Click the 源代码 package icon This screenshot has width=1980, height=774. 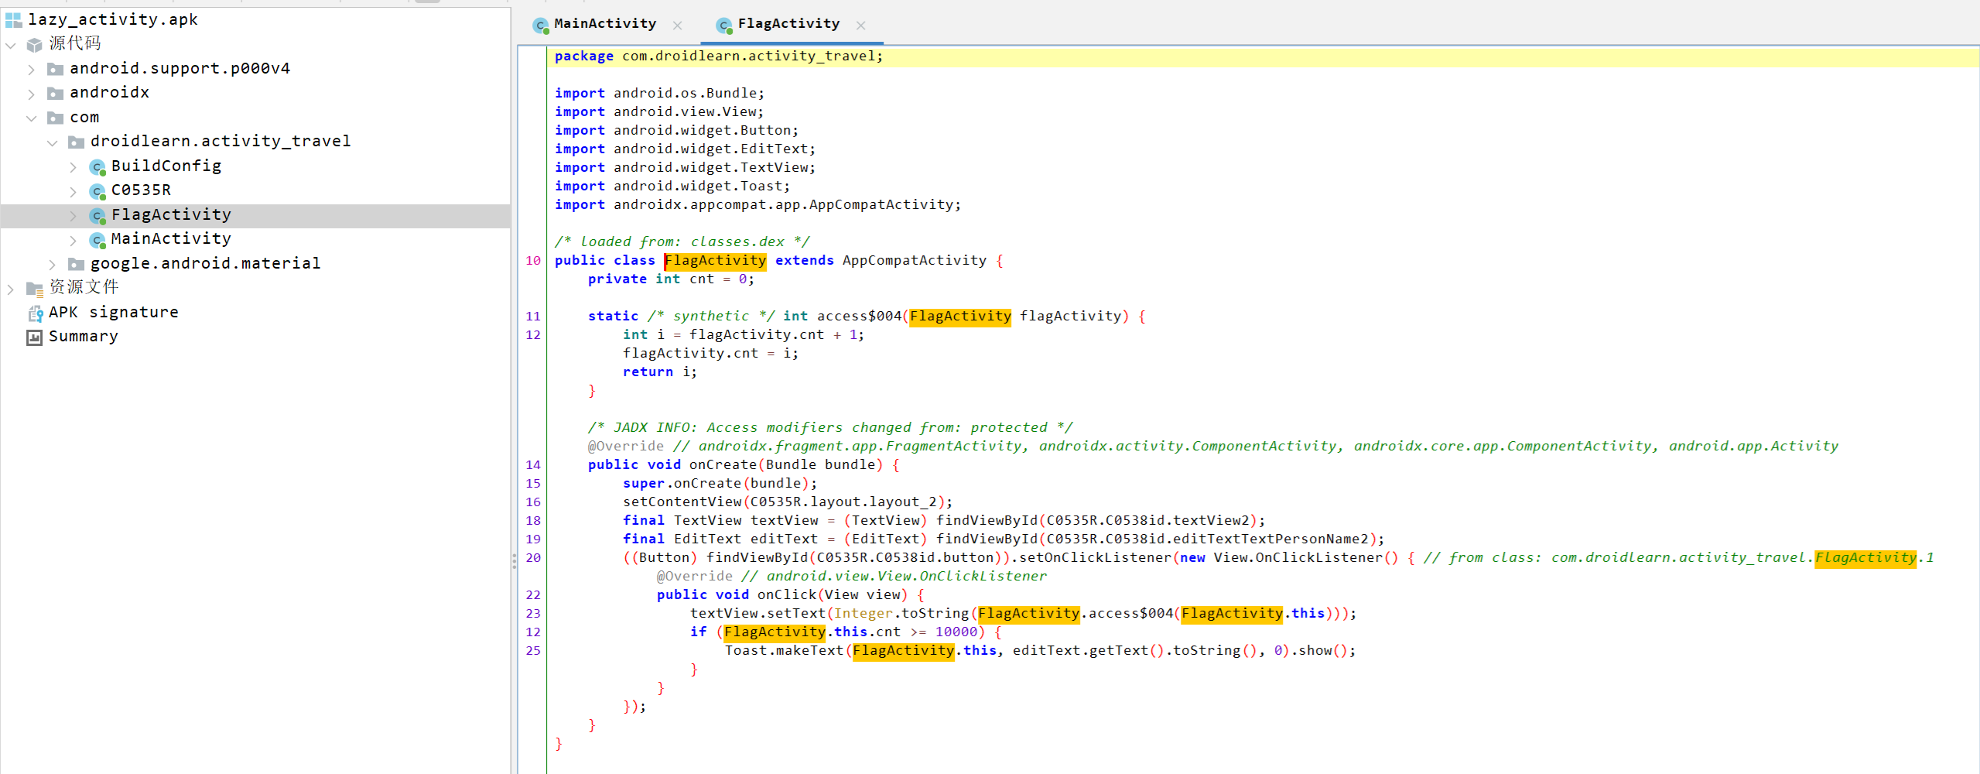(x=35, y=44)
